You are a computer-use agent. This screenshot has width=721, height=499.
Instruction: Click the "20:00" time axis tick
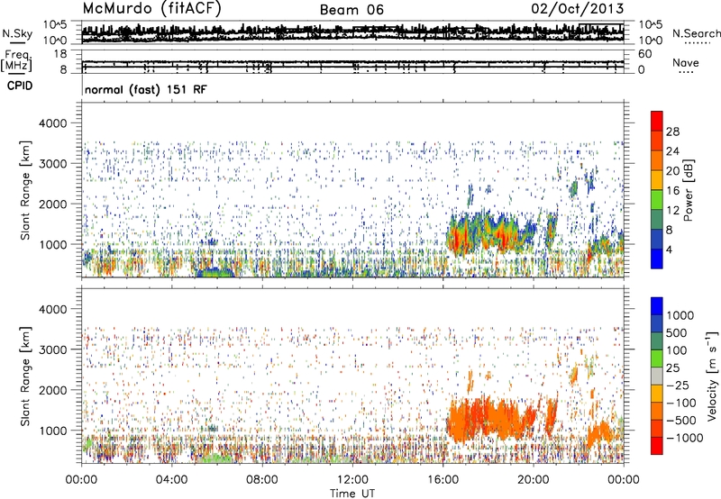pyautogui.click(x=533, y=480)
